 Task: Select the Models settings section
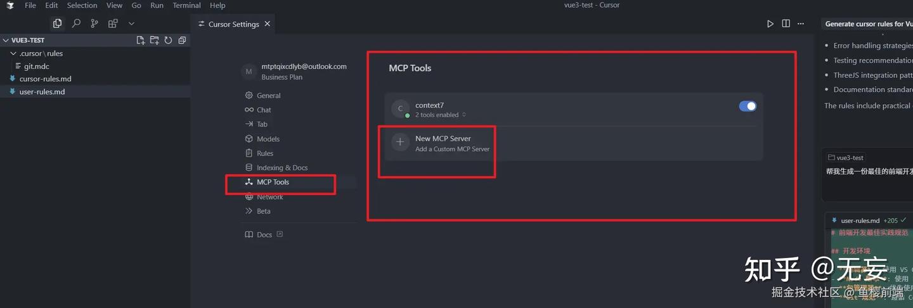click(x=268, y=139)
